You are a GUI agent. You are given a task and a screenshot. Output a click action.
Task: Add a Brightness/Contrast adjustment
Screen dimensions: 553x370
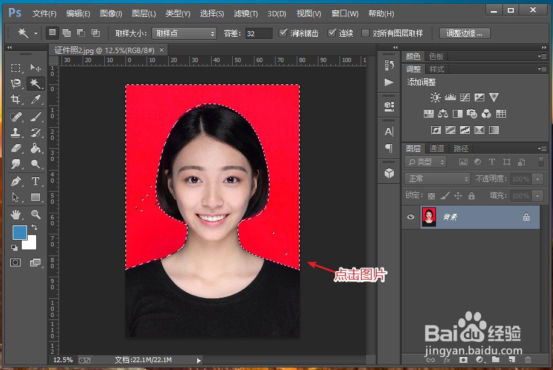pos(435,97)
